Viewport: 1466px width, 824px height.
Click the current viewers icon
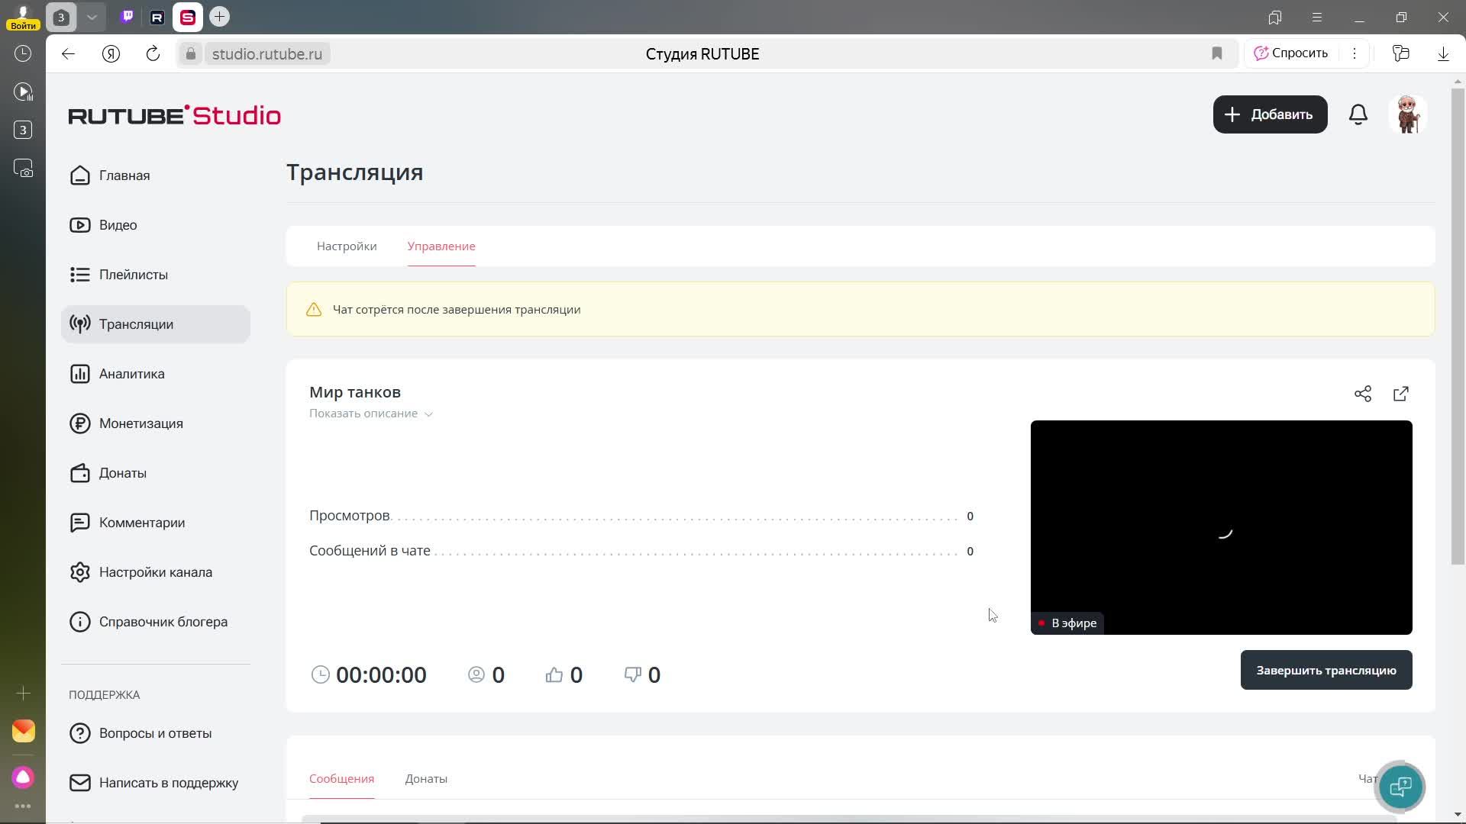(x=476, y=674)
